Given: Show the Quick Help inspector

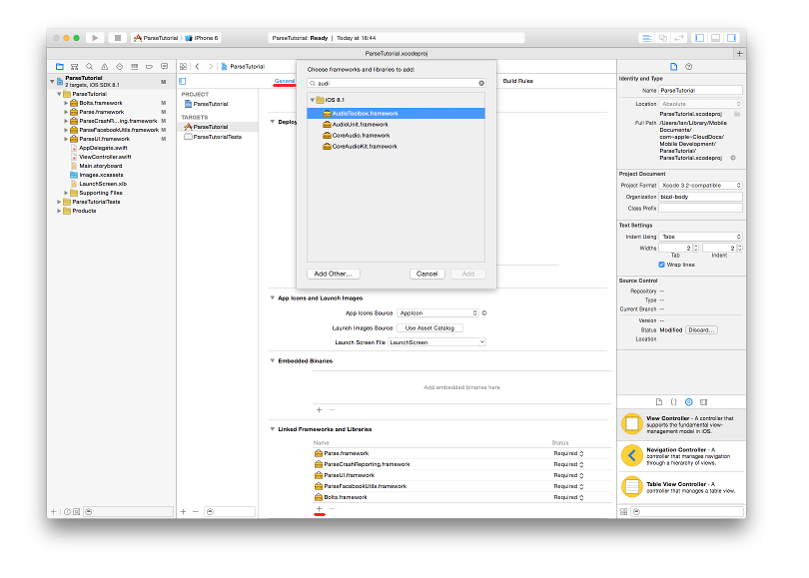Looking at the screenshot, I should click(x=689, y=66).
